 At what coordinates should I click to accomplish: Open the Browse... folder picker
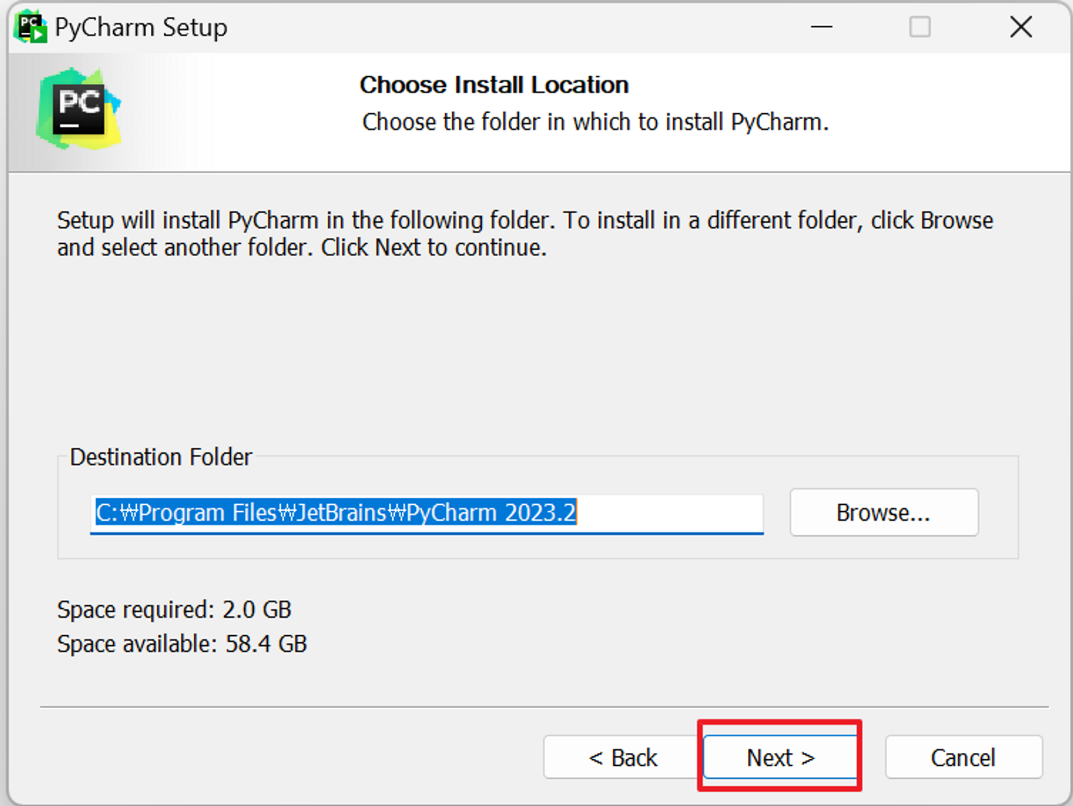[883, 512]
